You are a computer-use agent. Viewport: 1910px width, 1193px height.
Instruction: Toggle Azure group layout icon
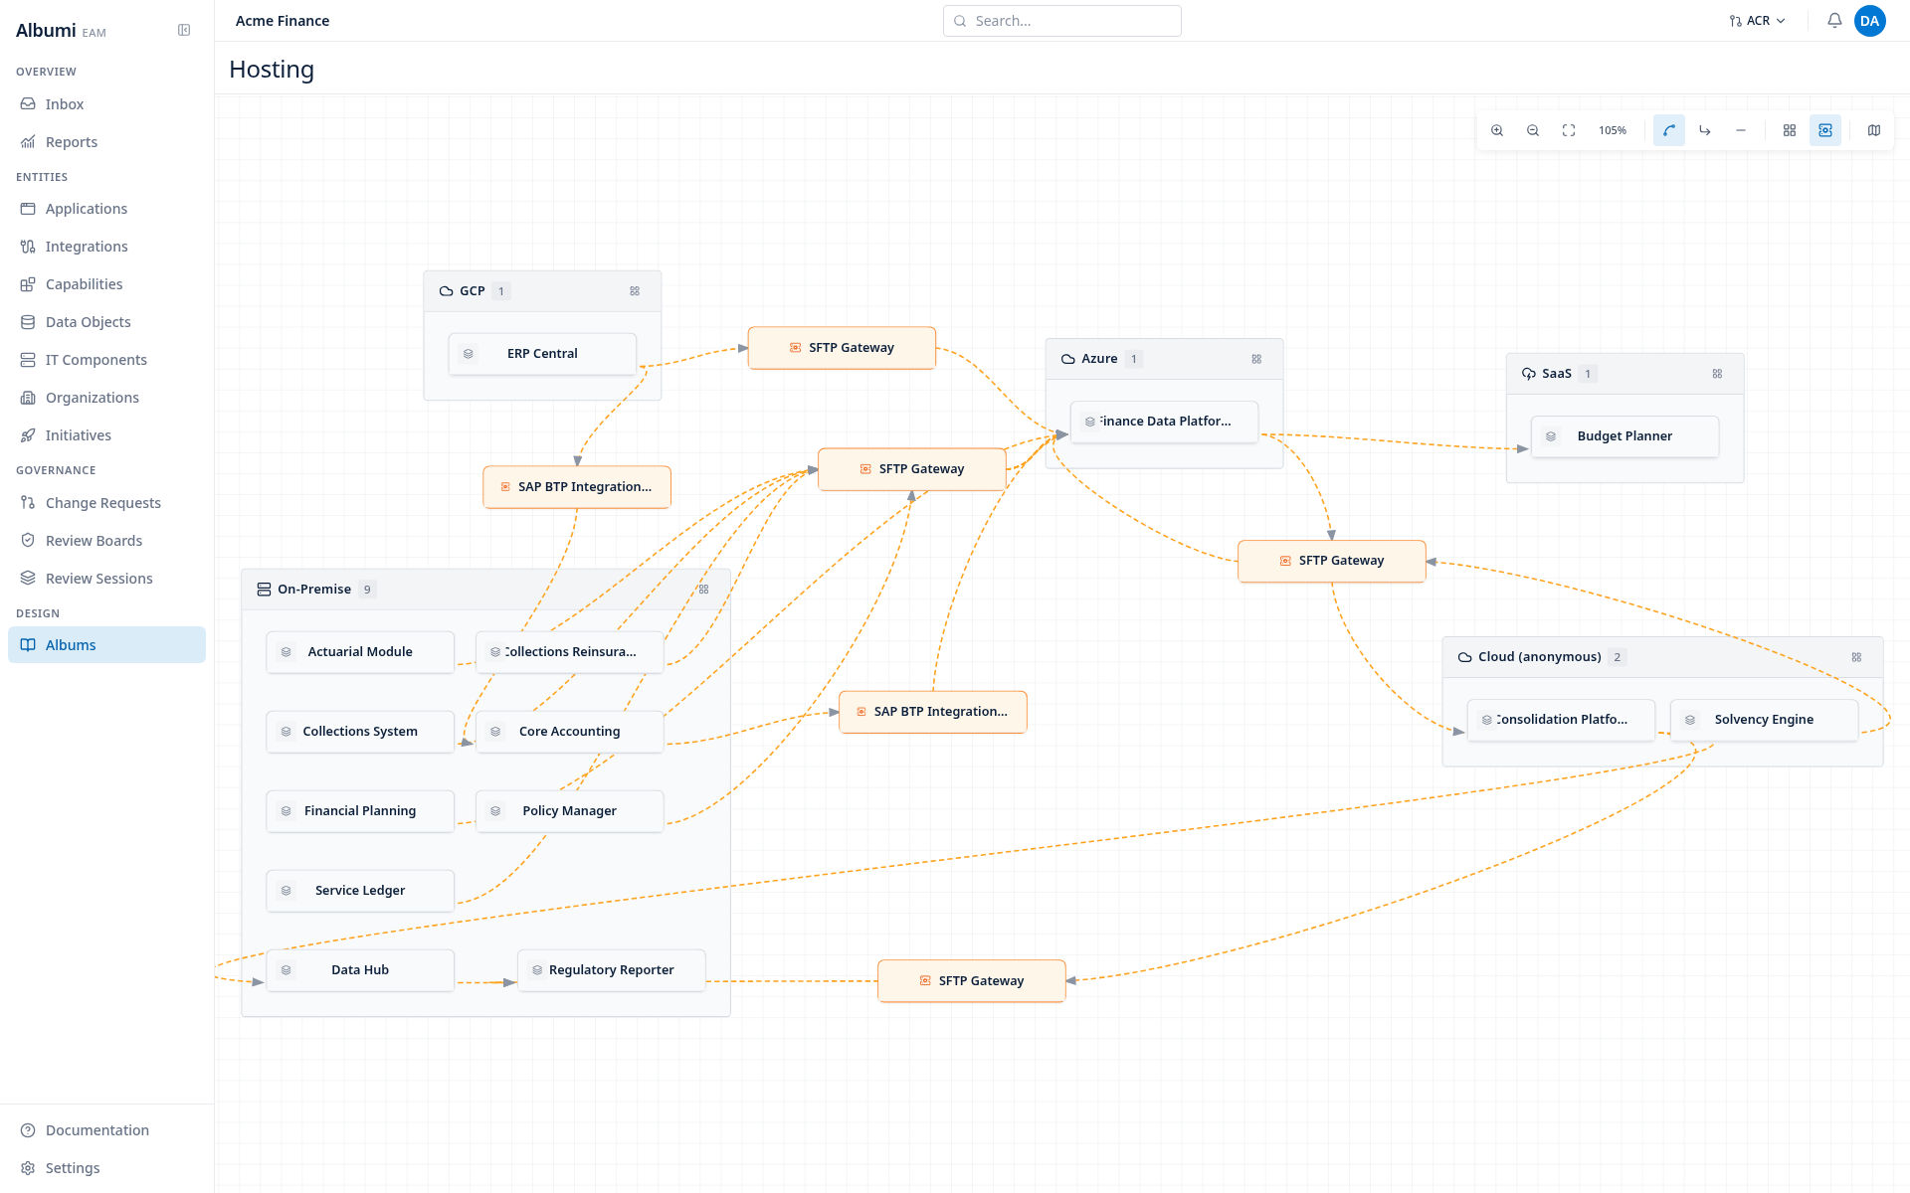1256,359
